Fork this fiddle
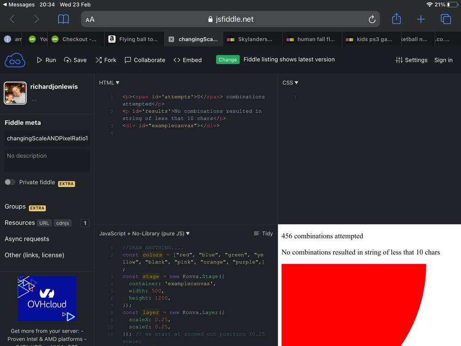The image size is (461, 346). click(x=106, y=59)
